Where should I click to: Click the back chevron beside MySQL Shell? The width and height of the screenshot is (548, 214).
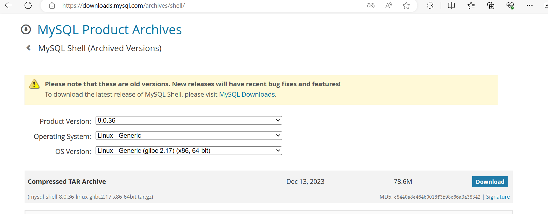[x=29, y=48]
